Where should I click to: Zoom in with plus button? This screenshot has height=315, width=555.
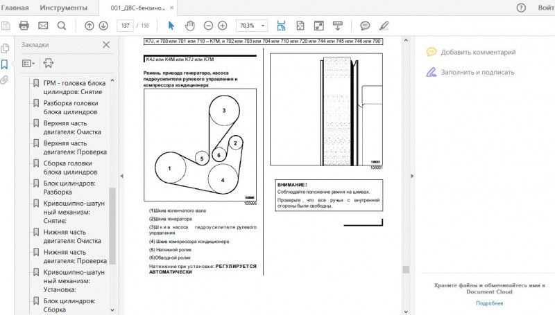222,26
